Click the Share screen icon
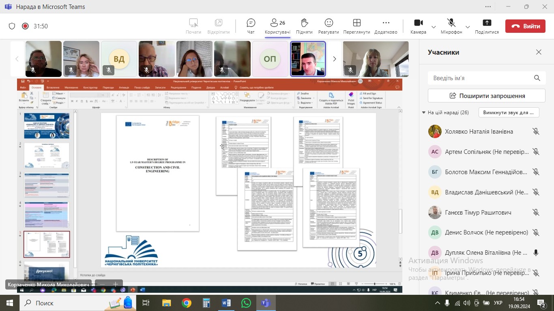 (487, 26)
